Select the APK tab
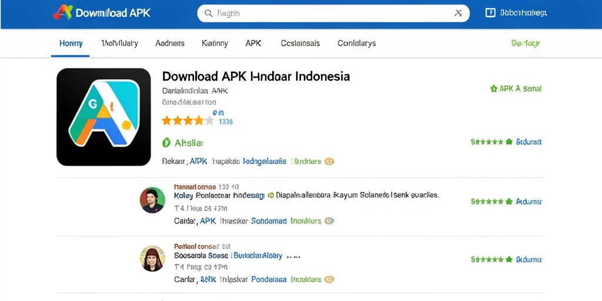This screenshot has width=602, height=301. [253, 44]
